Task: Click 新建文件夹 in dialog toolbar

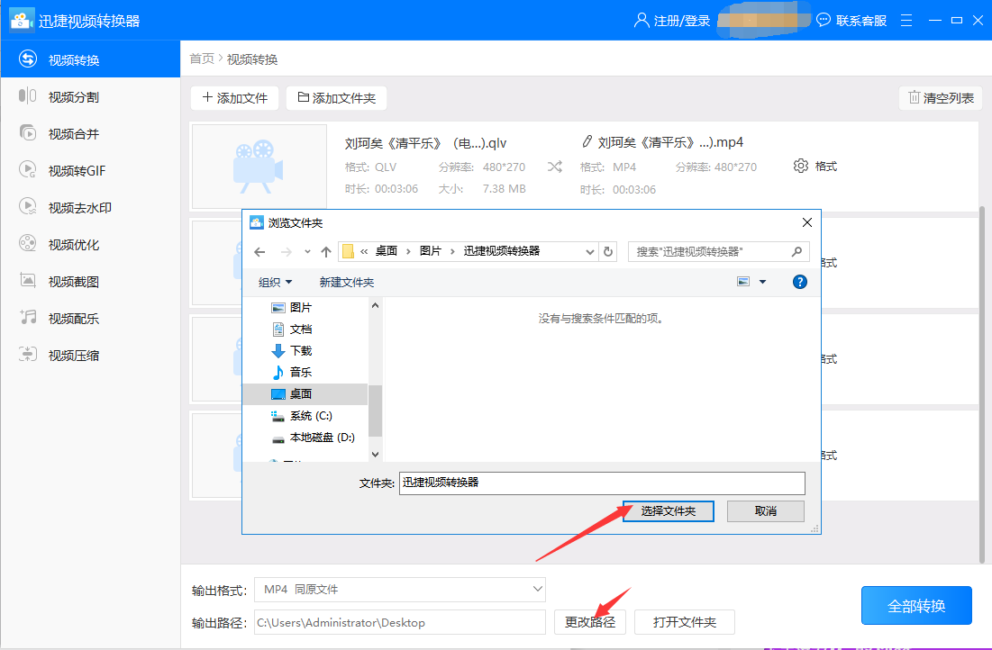Action: click(347, 282)
